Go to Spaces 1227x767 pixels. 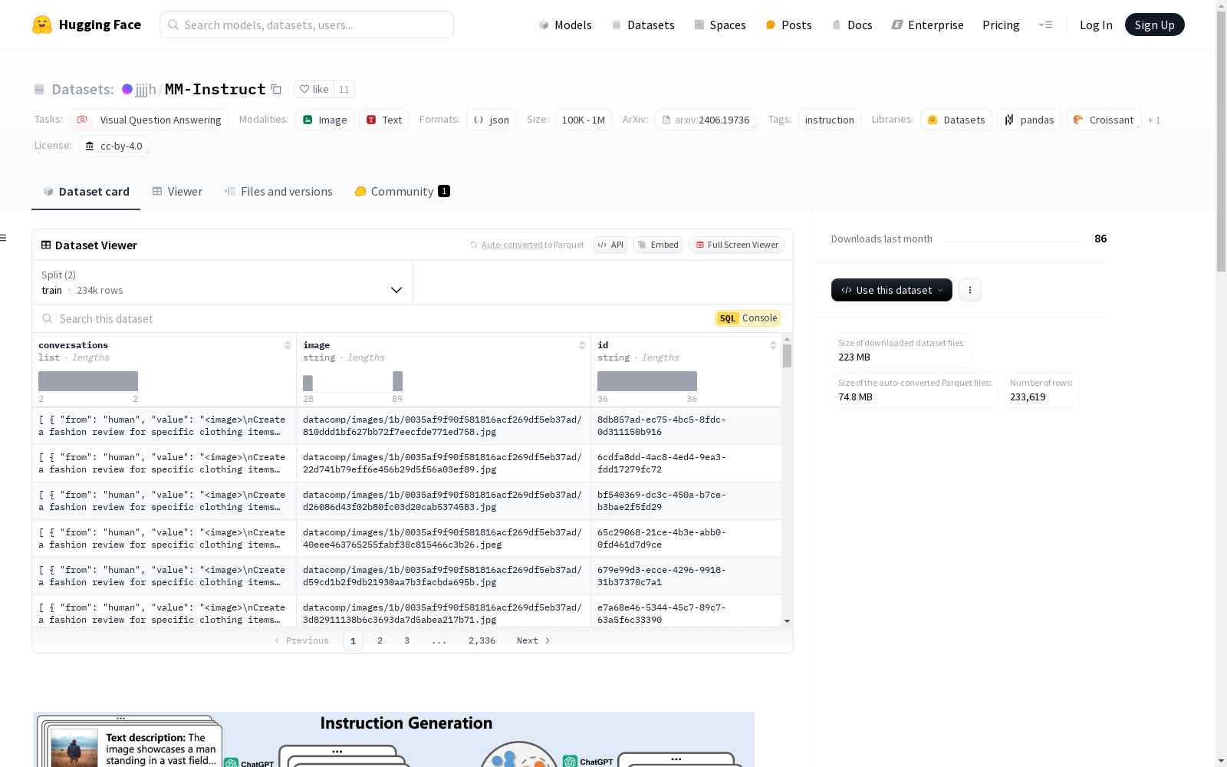coord(720,25)
